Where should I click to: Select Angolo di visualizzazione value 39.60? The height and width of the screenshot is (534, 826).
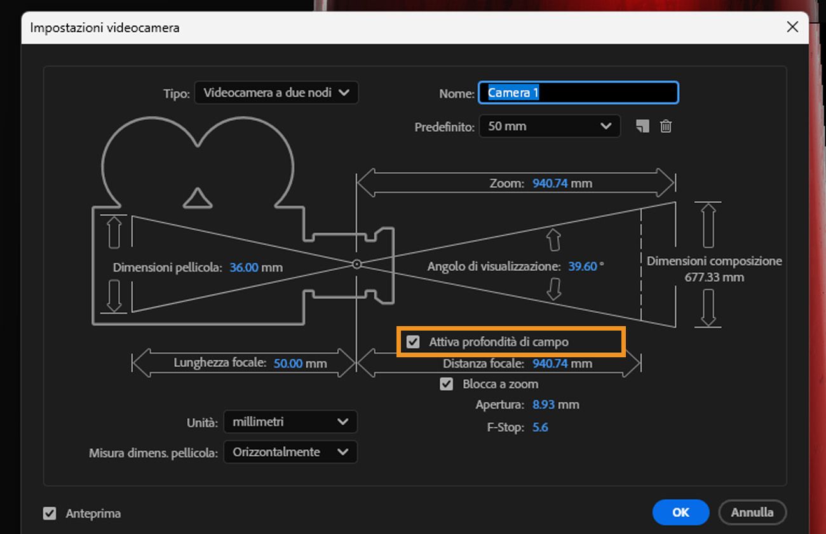(583, 266)
